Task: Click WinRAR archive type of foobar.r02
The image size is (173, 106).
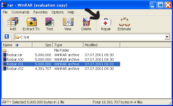Action: pos(67,69)
